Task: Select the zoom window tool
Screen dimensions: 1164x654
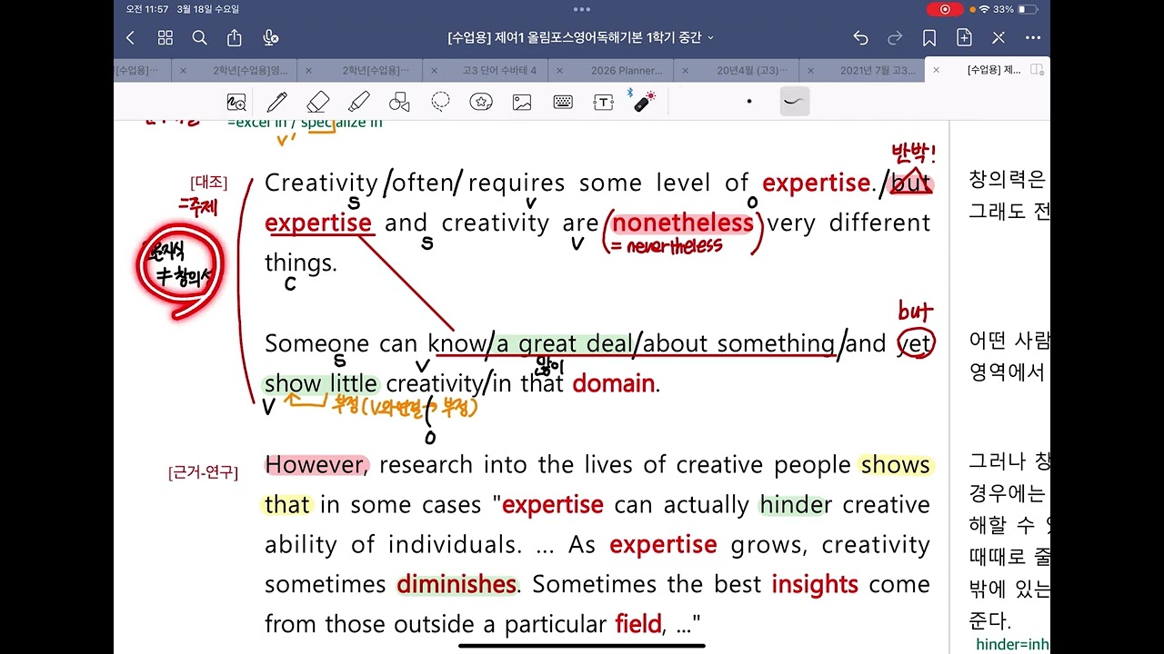Action: point(236,102)
